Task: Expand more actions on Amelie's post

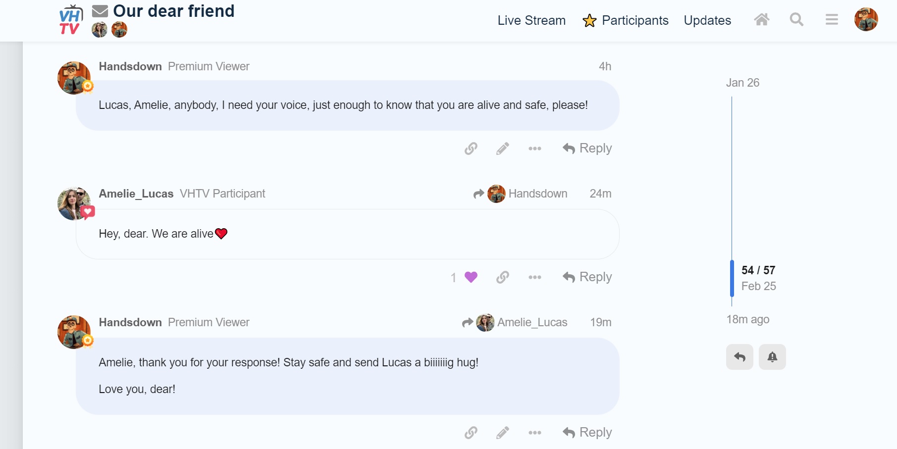Action: click(535, 277)
